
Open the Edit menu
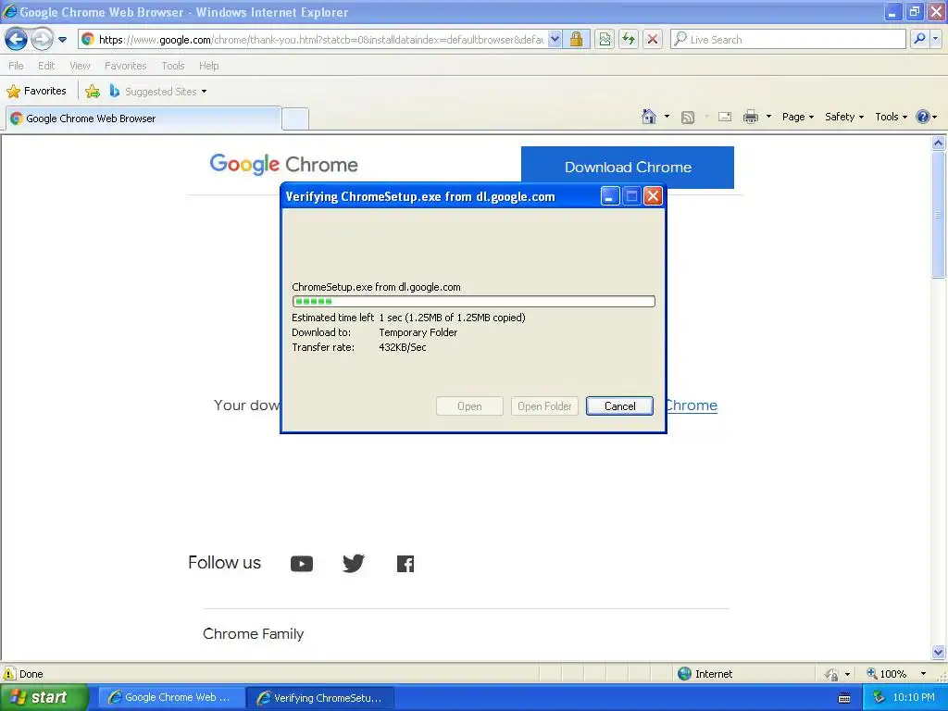pos(46,66)
